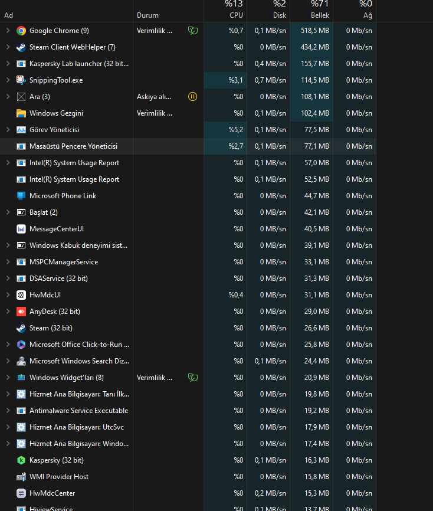The width and height of the screenshot is (433, 511).
Task: Click the Google Chrome process icon
Action: tap(21, 31)
